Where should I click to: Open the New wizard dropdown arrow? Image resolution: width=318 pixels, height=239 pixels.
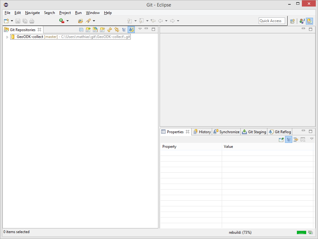coord(12,21)
